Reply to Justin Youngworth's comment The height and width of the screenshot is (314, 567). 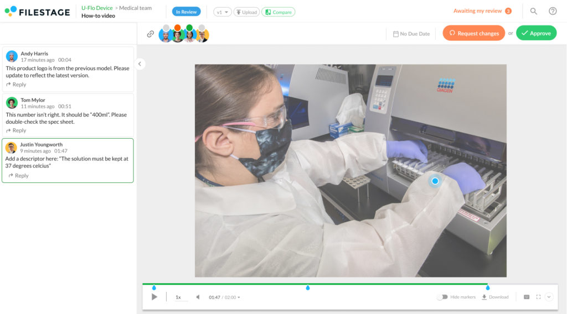point(18,175)
